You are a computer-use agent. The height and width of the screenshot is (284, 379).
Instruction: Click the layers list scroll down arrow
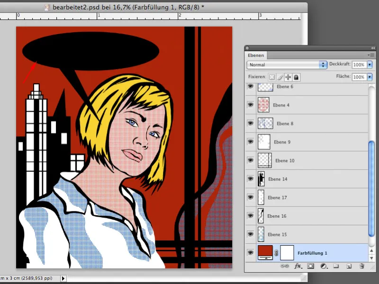coord(371,258)
